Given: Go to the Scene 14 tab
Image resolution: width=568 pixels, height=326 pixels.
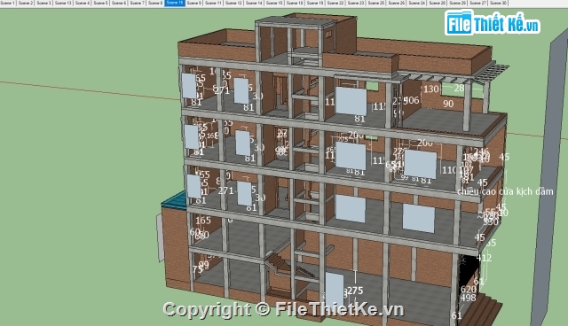Looking at the screenshot, I should (x=254, y=3).
